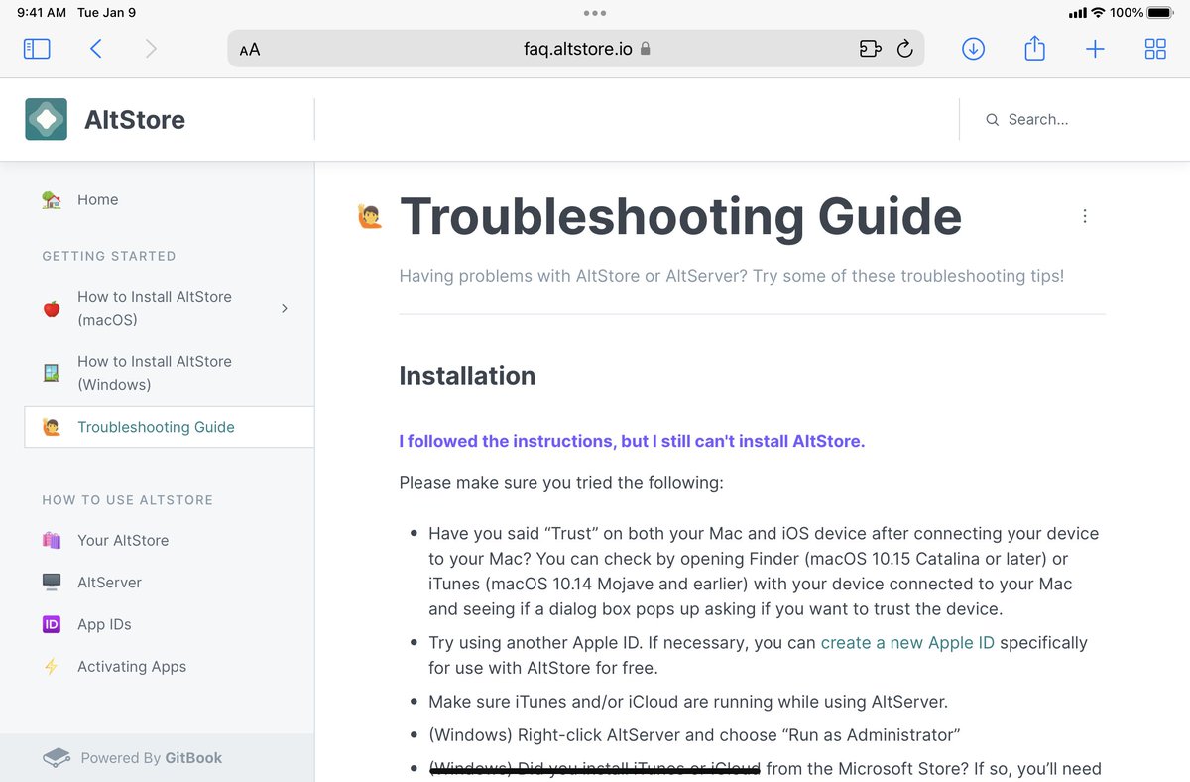The width and height of the screenshot is (1190, 782).
Task: Open the Activating Apps section
Action: tap(132, 666)
